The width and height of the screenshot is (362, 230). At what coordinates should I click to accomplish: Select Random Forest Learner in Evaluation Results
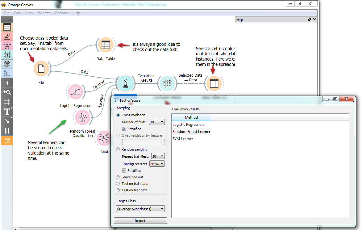(191, 131)
